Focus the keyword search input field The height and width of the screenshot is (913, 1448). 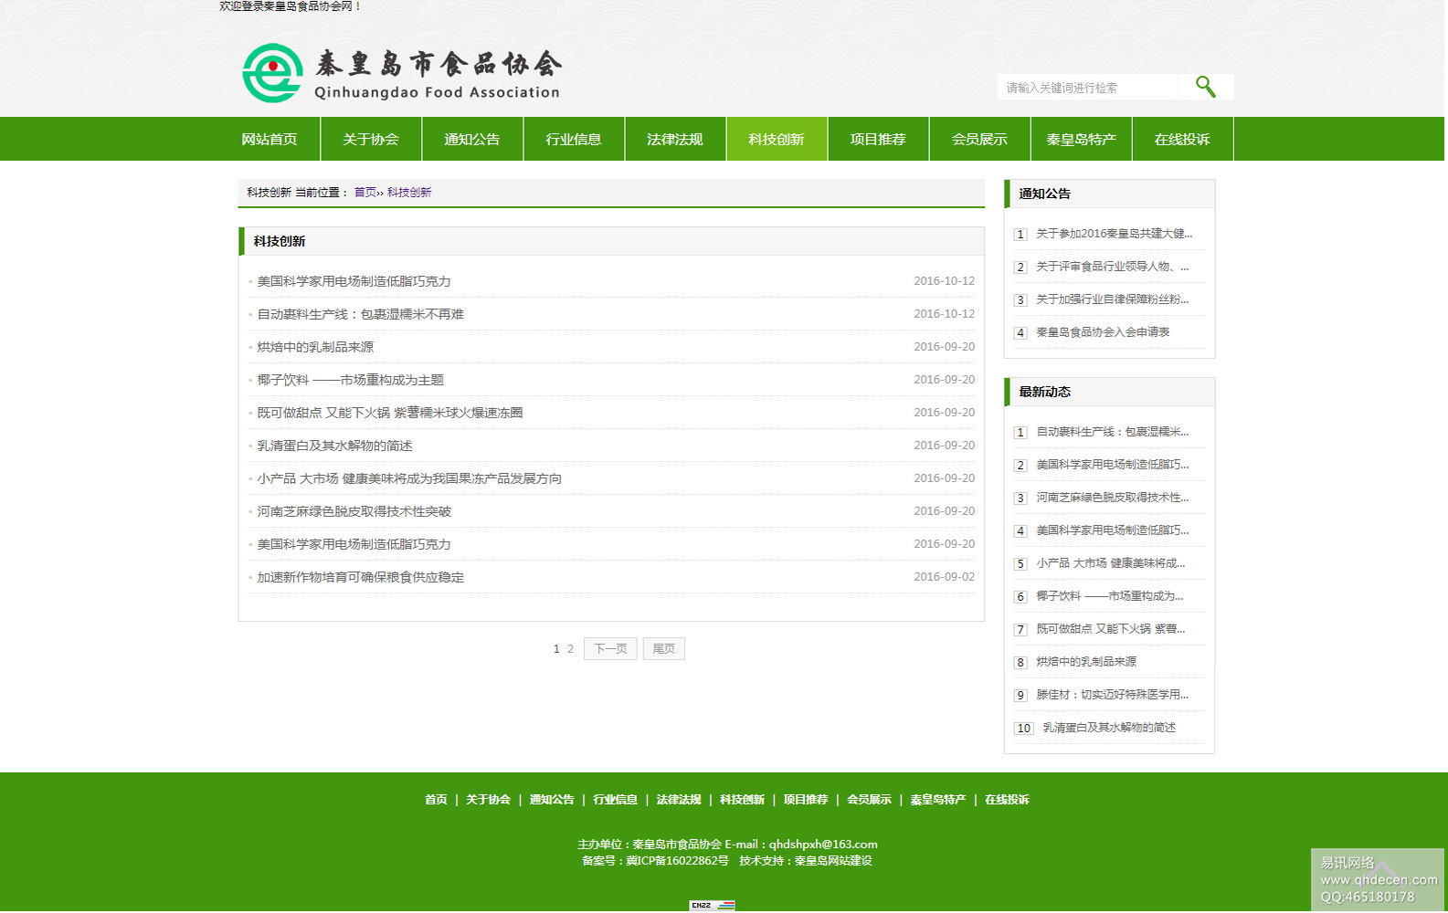(1087, 88)
